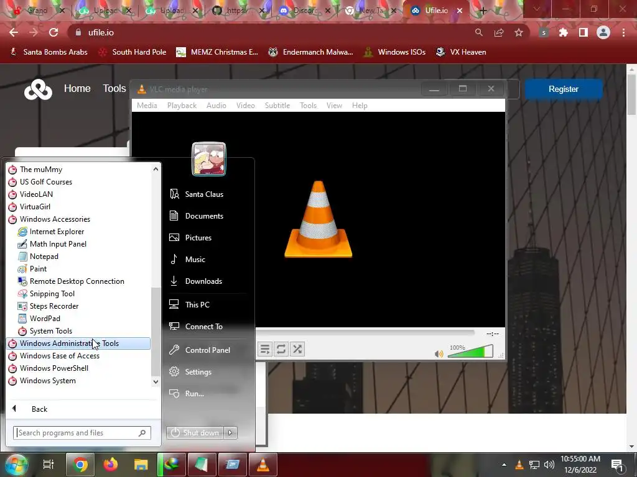Expand Windows Ease of Access folder
Screen dimensions: 637x477
[x=59, y=356]
